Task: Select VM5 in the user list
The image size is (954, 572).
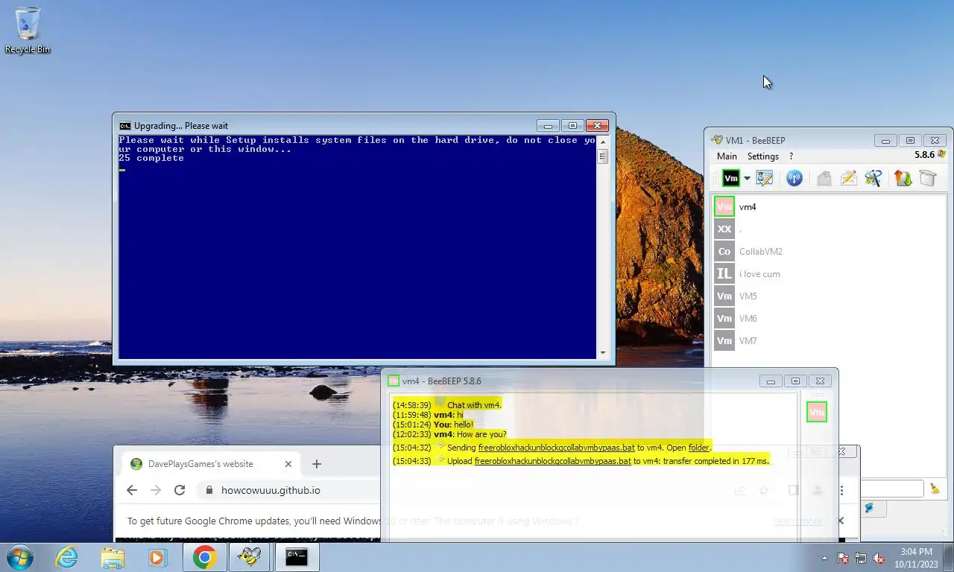Action: pos(830,296)
